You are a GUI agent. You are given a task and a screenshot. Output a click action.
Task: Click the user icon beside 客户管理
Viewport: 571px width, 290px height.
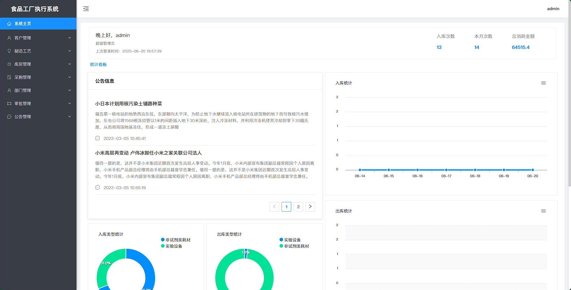pyautogui.click(x=9, y=38)
